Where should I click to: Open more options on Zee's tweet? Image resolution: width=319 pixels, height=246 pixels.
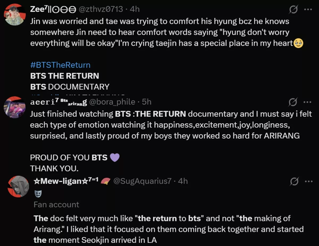coord(307,10)
